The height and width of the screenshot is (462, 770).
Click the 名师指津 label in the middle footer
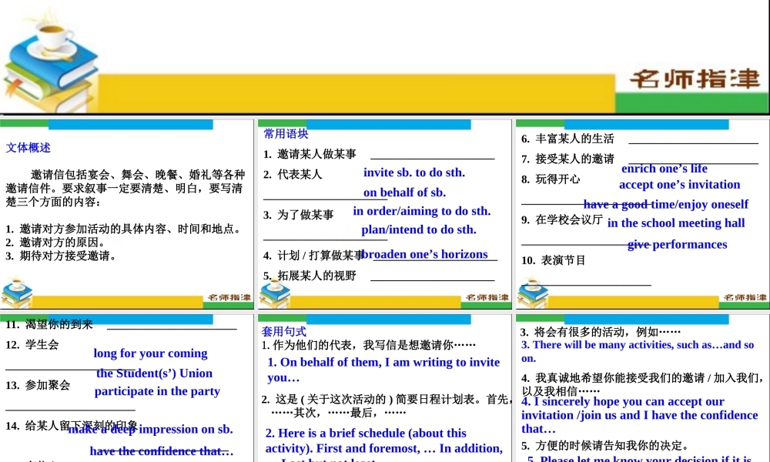coord(487,296)
